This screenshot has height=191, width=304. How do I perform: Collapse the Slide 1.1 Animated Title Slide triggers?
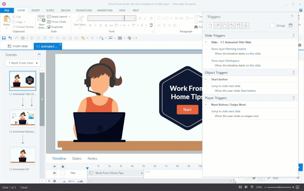point(206,42)
